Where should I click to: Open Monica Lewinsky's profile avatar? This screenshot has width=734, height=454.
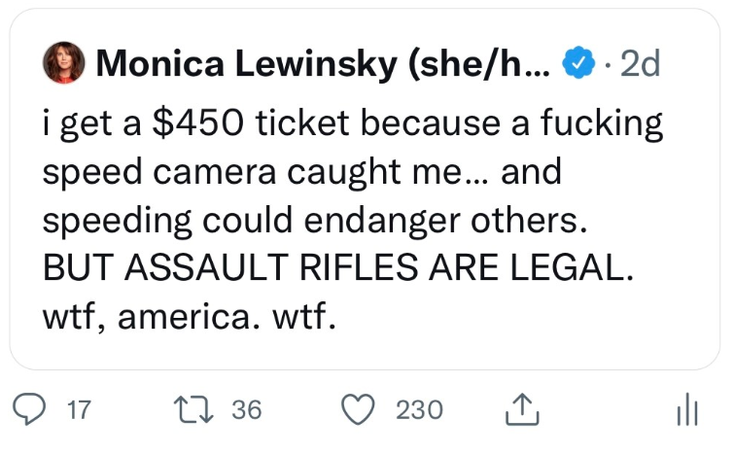(x=63, y=64)
